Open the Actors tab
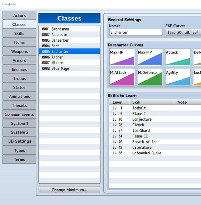The height and width of the screenshot is (205, 201). [x=19, y=15]
